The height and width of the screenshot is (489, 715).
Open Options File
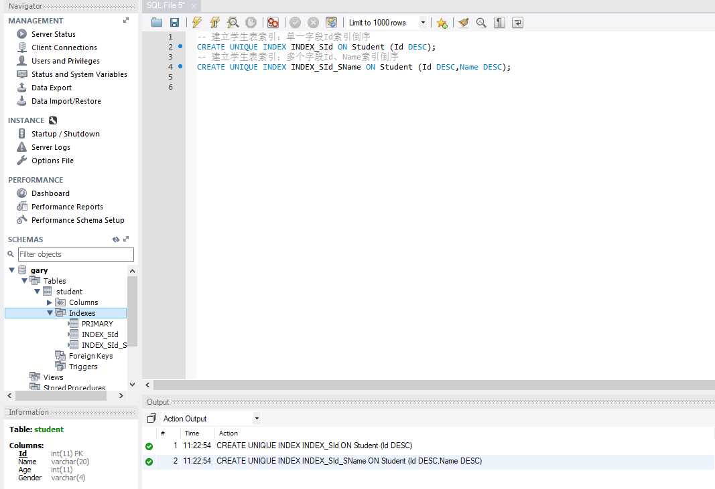click(x=52, y=161)
